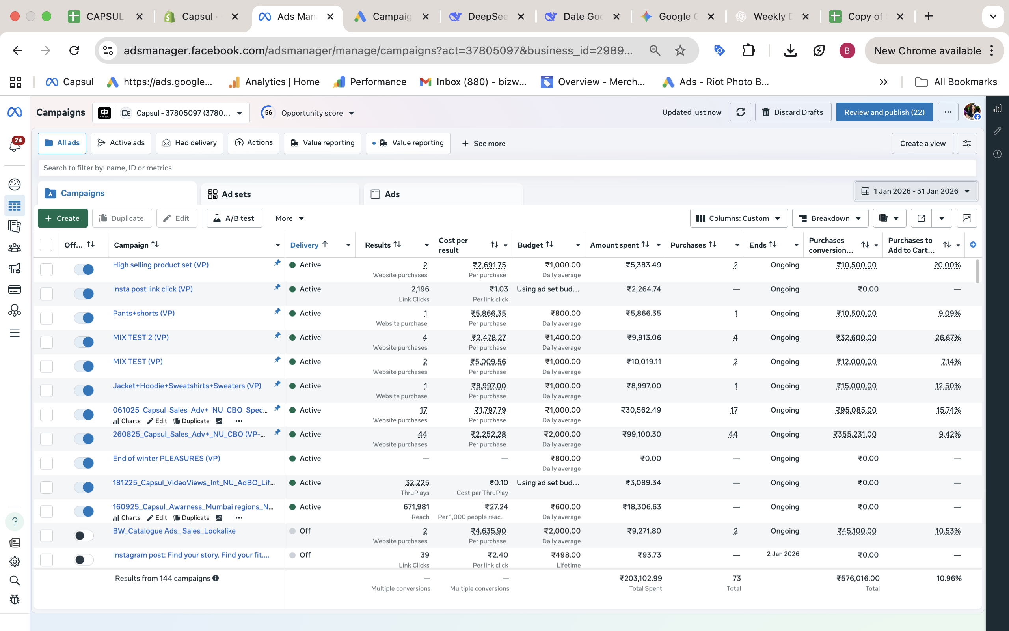Screen dimensions: 1009x631
Task: Open High selling product set (VP) campaign link
Action: click(160, 265)
